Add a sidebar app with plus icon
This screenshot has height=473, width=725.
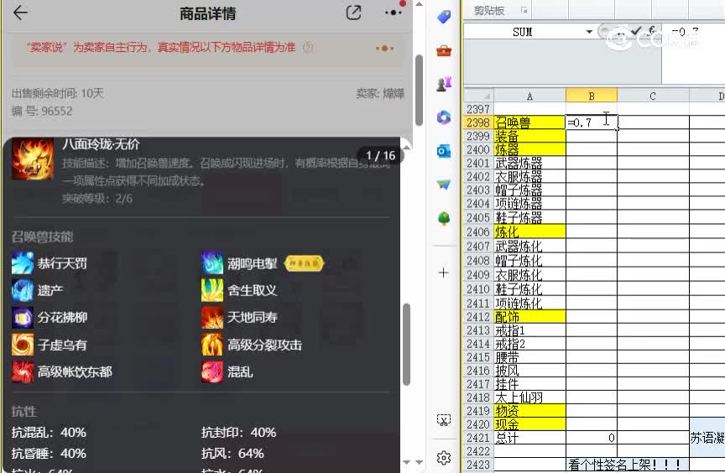point(443,273)
